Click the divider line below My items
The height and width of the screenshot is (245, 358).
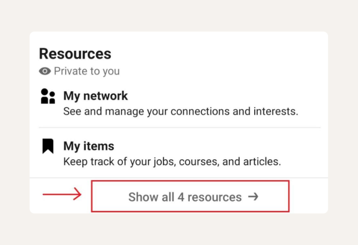[179, 178]
